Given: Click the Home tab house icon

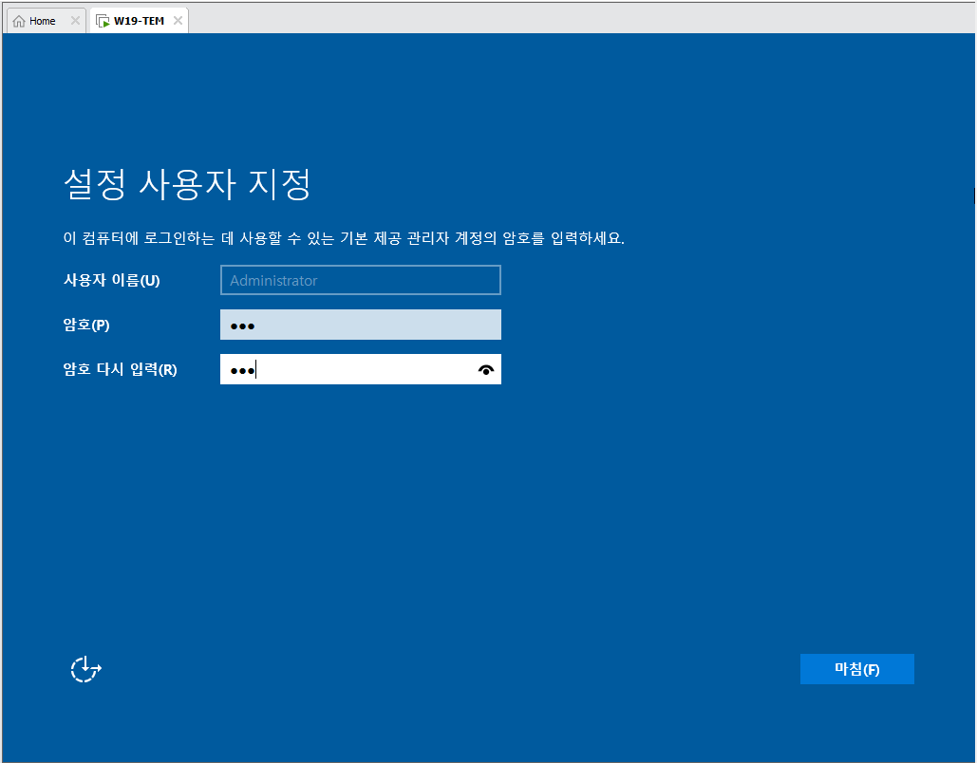Looking at the screenshot, I should [x=19, y=21].
